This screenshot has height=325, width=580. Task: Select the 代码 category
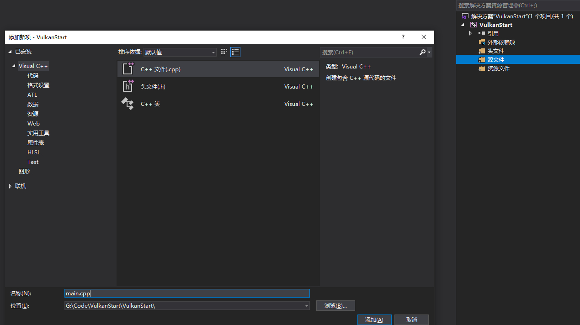(x=33, y=76)
